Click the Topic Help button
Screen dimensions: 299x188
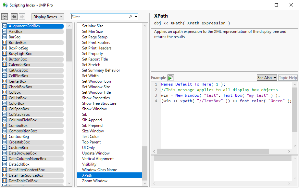pos(288,78)
